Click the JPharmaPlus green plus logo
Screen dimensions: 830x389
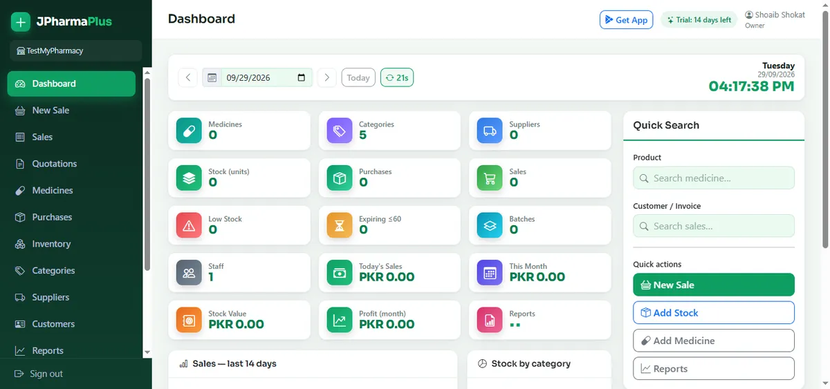point(21,22)
